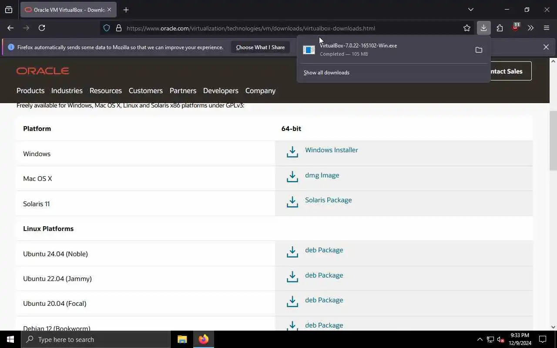Open the extensions puzzle icon
The width and height of the screenshot is (557, 348).
[500, 28]
